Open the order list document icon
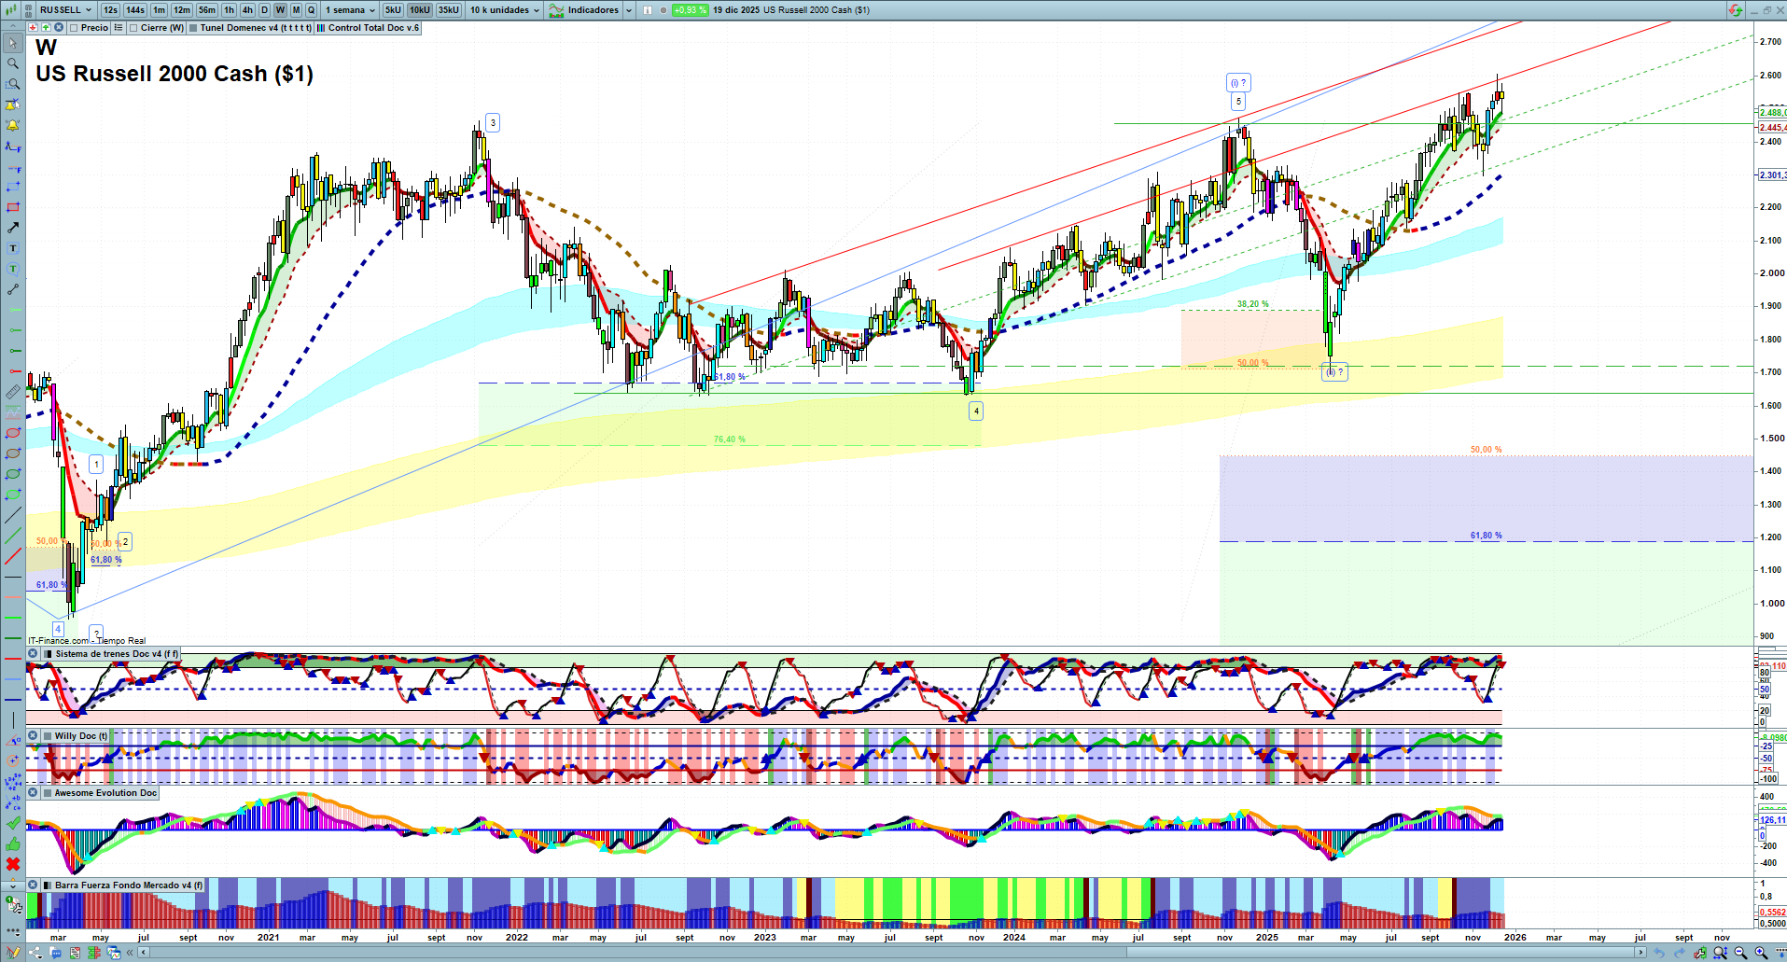The height and width of the screenshot is (962, 1787). point(75,953)
